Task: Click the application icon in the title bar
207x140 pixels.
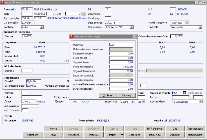Action: (2, 3)
